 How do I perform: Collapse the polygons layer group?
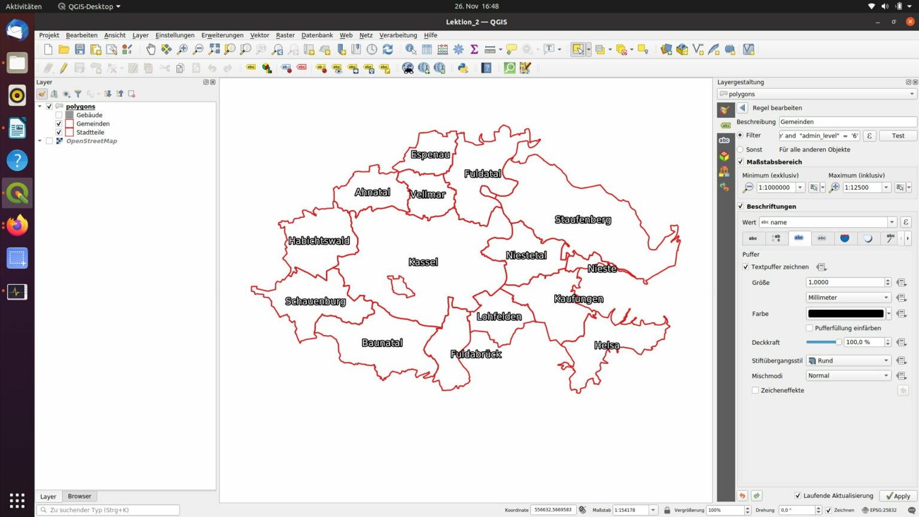click(x=39, y=106)
